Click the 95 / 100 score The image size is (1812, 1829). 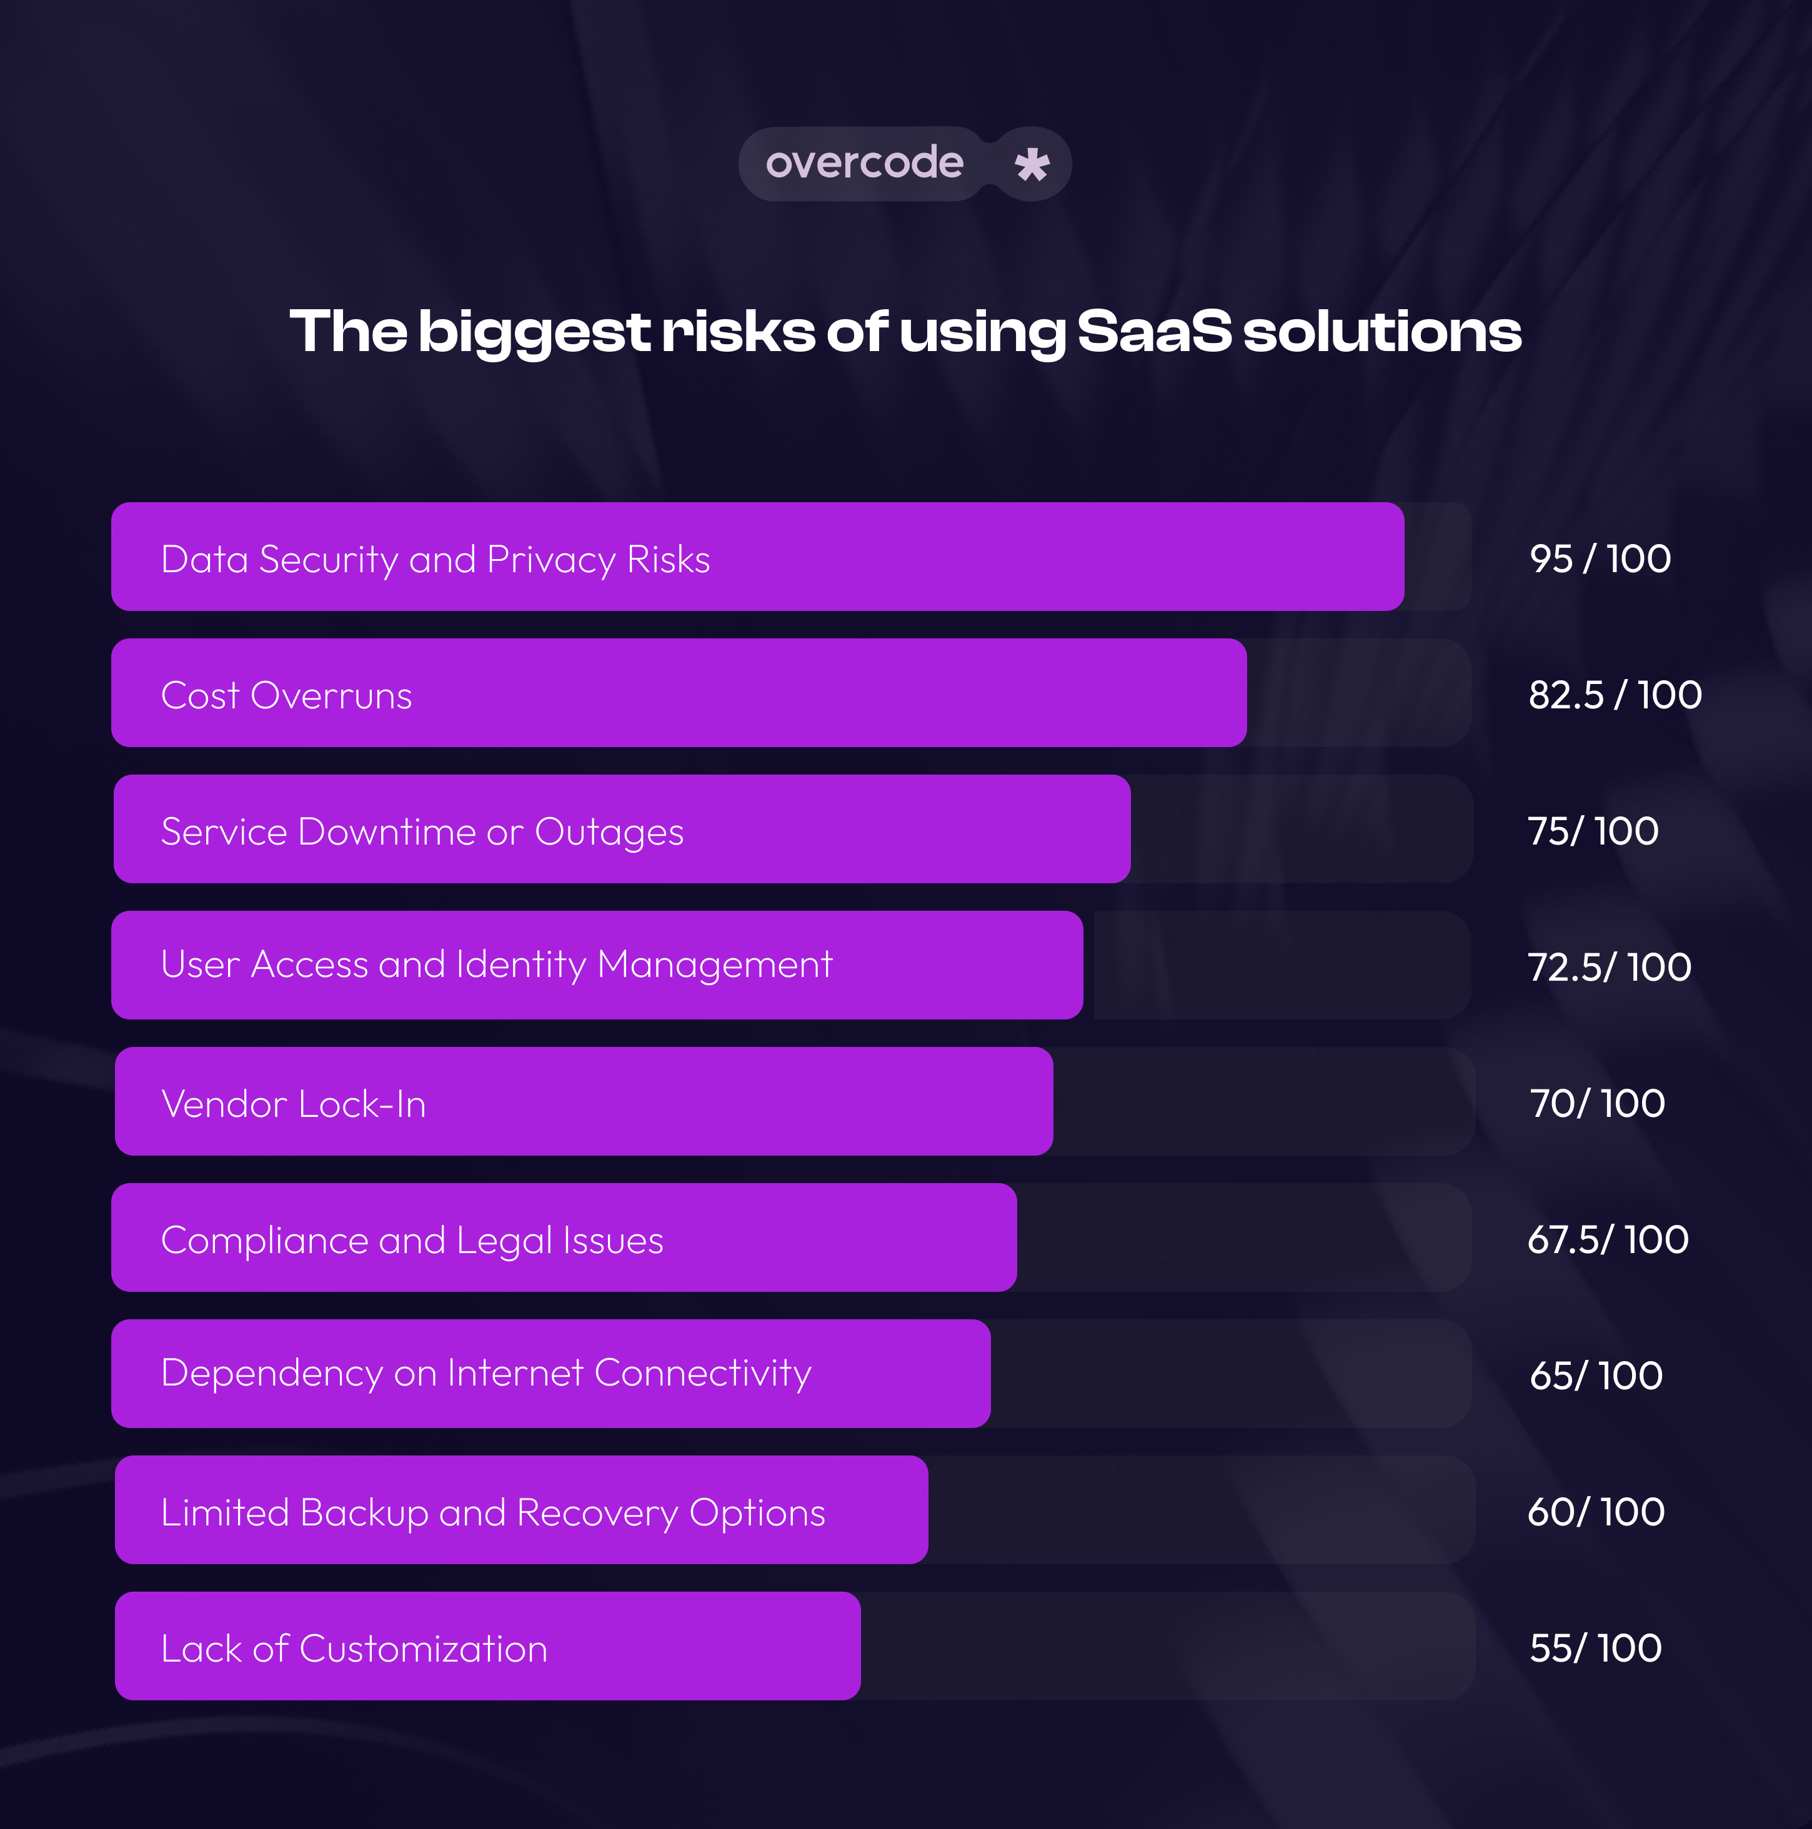pyautogui.click(x=1600, y=558)
